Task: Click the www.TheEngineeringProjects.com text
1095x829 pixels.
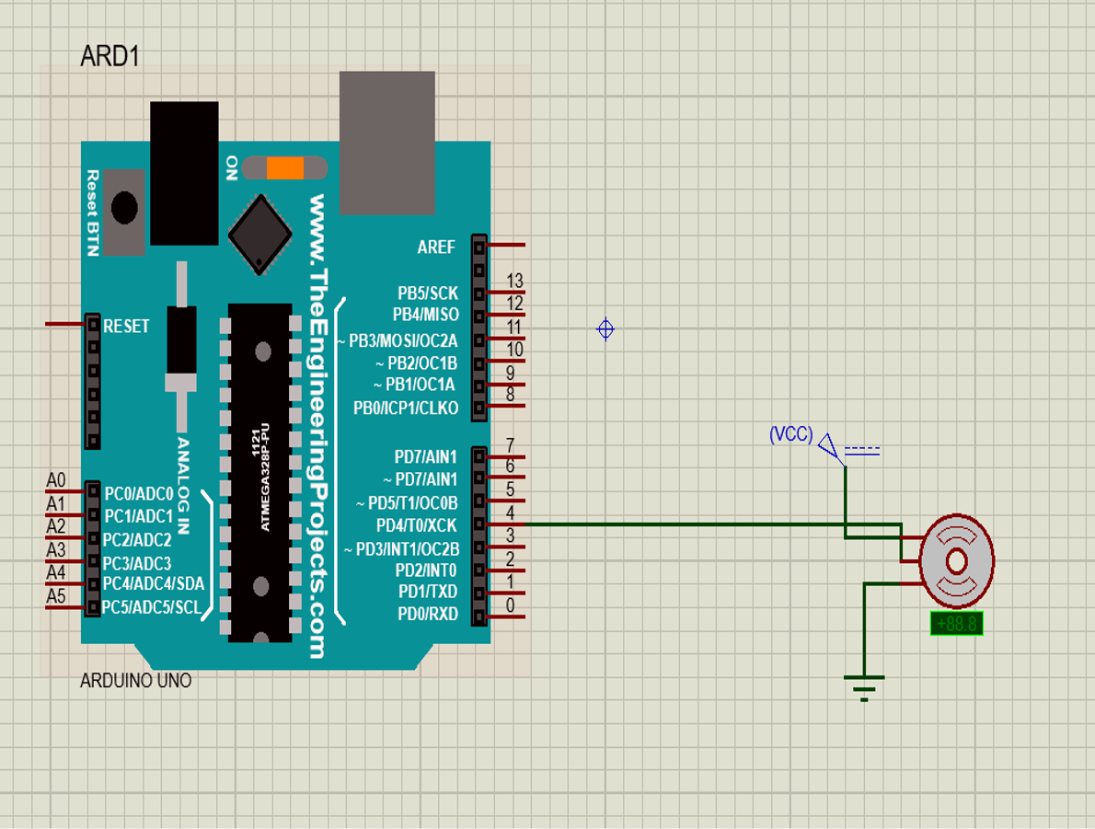Action: (x=317, y=427)
